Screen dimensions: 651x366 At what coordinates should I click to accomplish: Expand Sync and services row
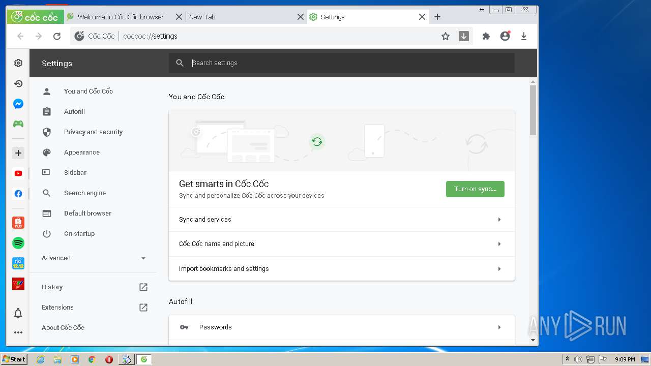[342, 220]
